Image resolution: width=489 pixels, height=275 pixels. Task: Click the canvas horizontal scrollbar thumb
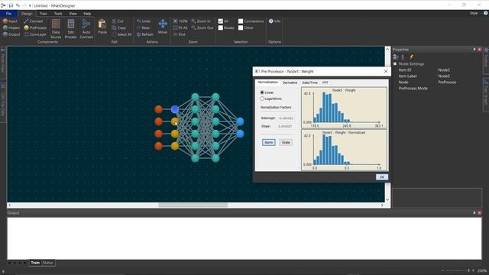193,205
